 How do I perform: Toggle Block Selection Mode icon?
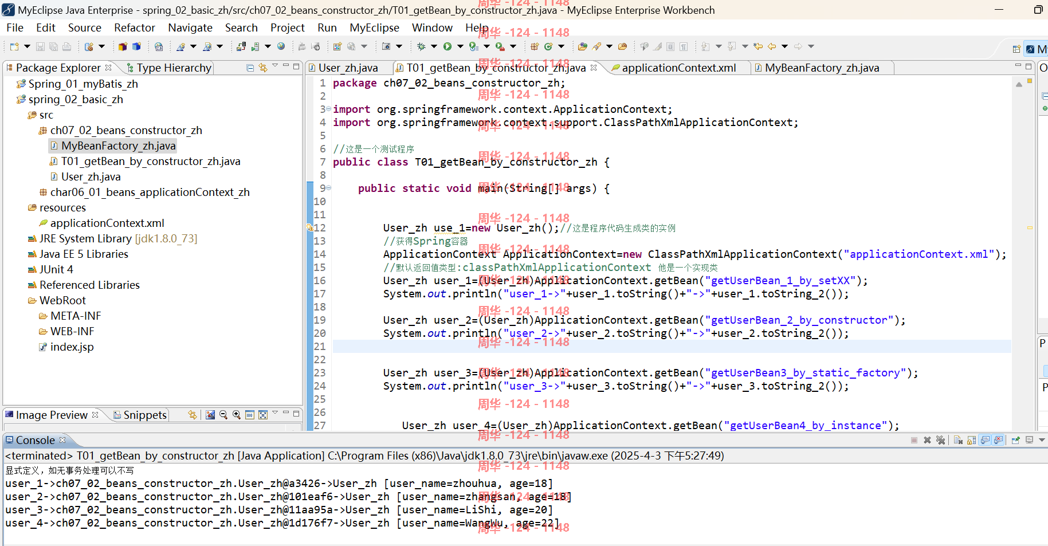click(670, 46)
